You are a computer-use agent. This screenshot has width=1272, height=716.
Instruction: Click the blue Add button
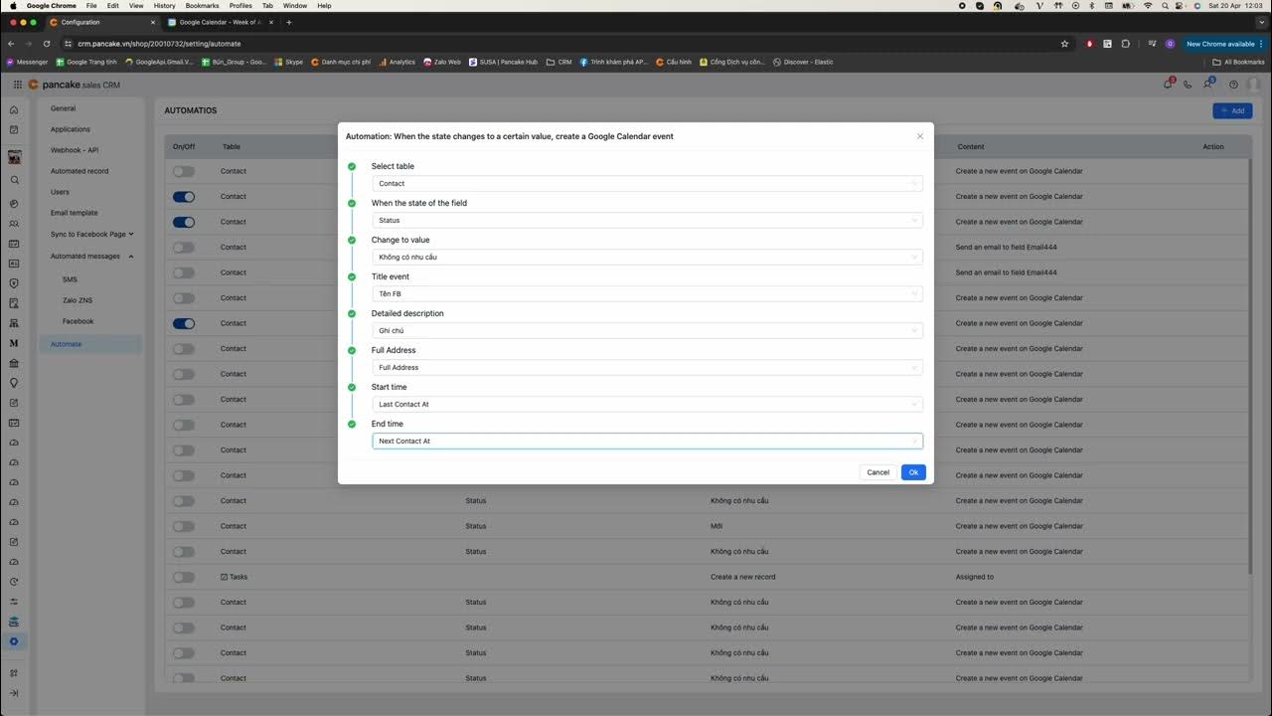point(1232,110)
